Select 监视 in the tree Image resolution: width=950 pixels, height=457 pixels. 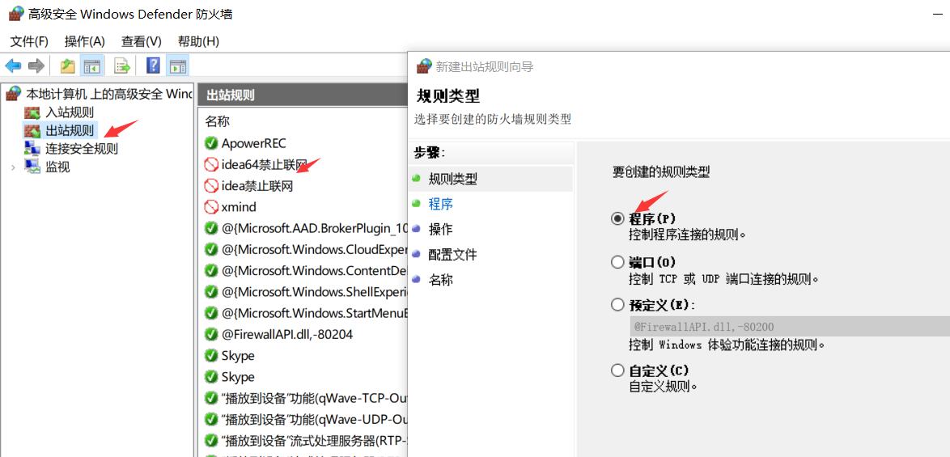click(x=57, y=167)
